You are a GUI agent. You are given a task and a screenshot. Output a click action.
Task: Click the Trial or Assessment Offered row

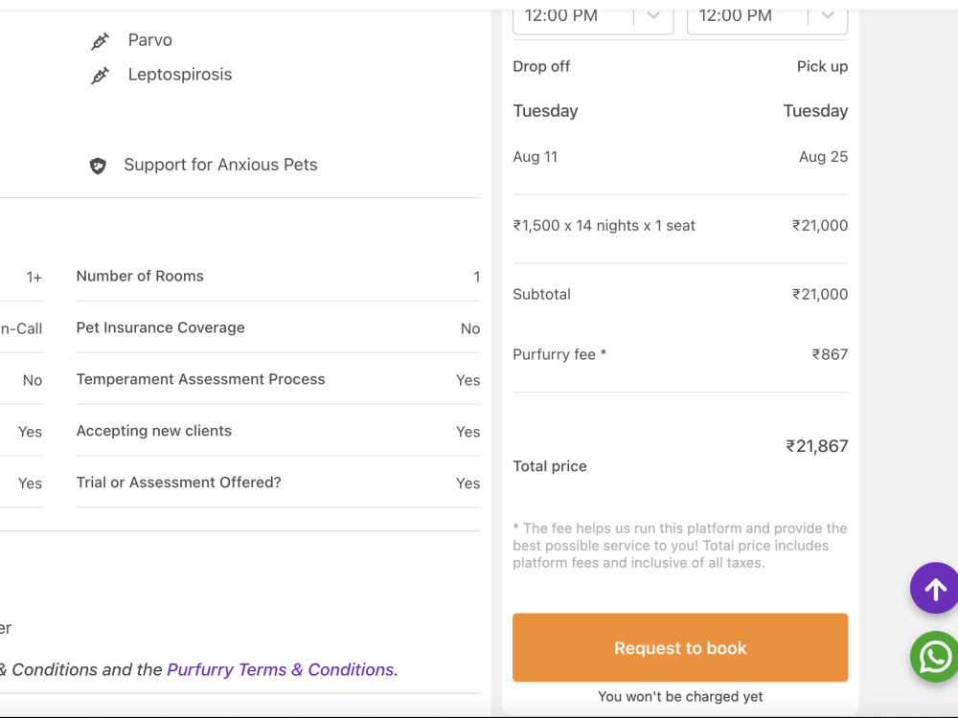(x=278, y=482)
